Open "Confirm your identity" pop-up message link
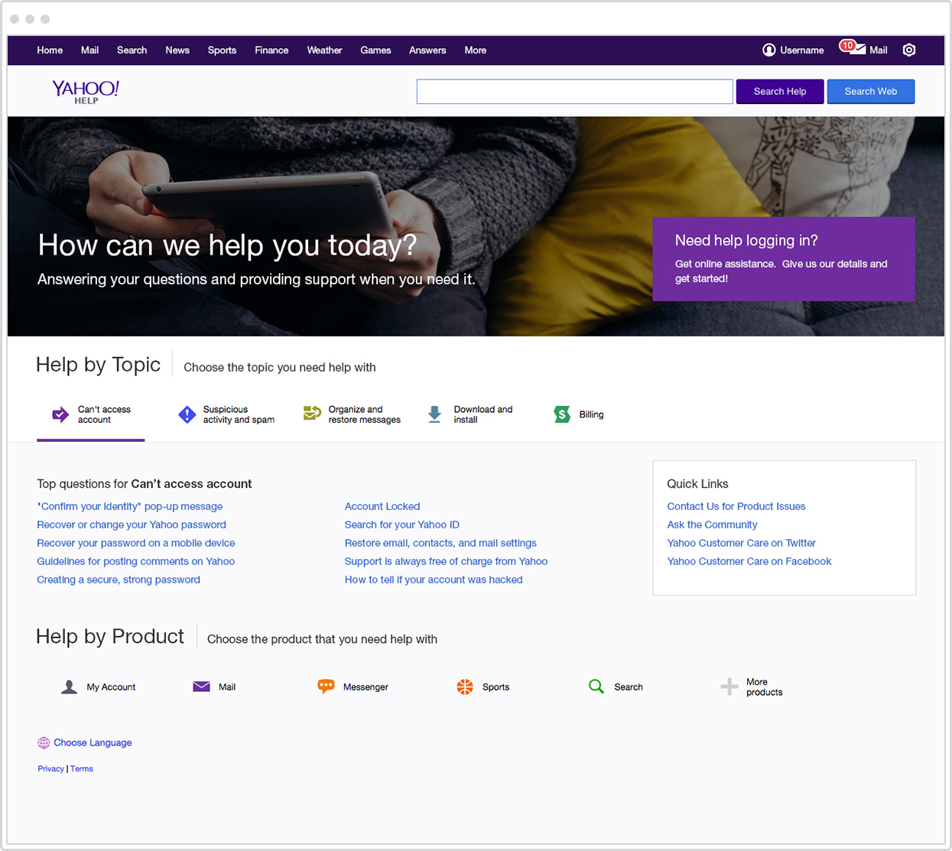 tap(130, 506)
